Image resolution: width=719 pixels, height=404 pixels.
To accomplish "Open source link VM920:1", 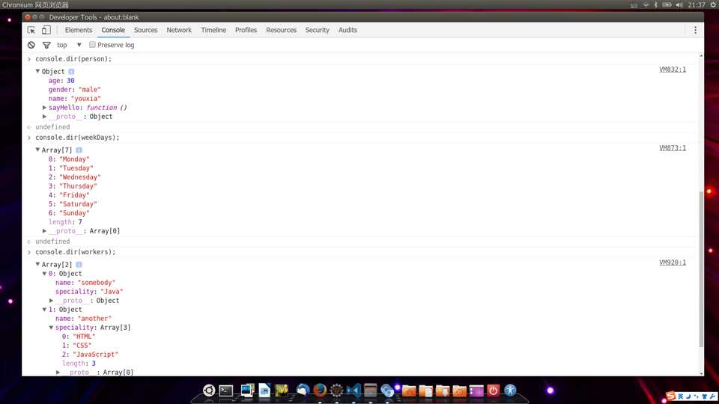I will pyautogui.click(x=673, y=263).
